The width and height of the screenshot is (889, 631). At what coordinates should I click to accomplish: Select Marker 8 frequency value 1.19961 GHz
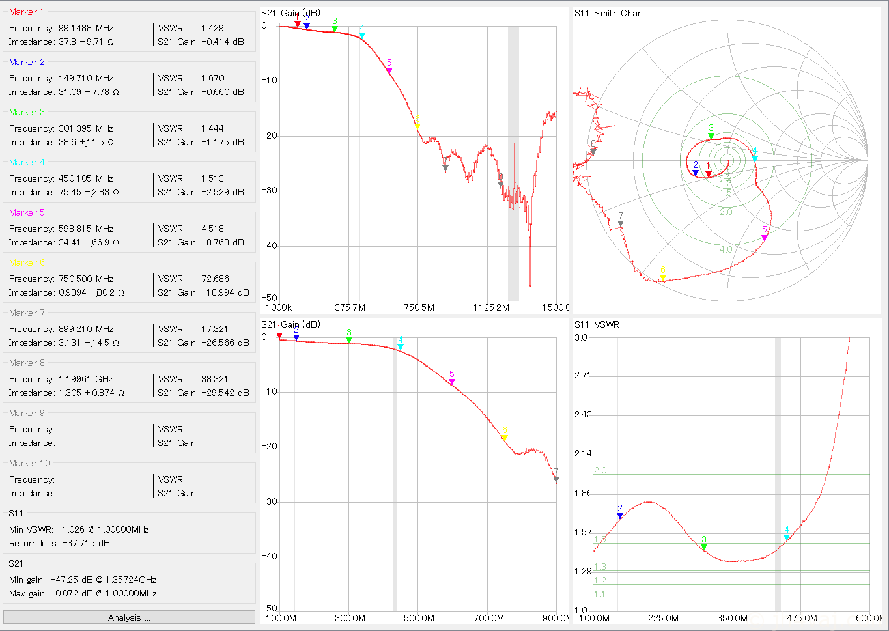[85, 379]
